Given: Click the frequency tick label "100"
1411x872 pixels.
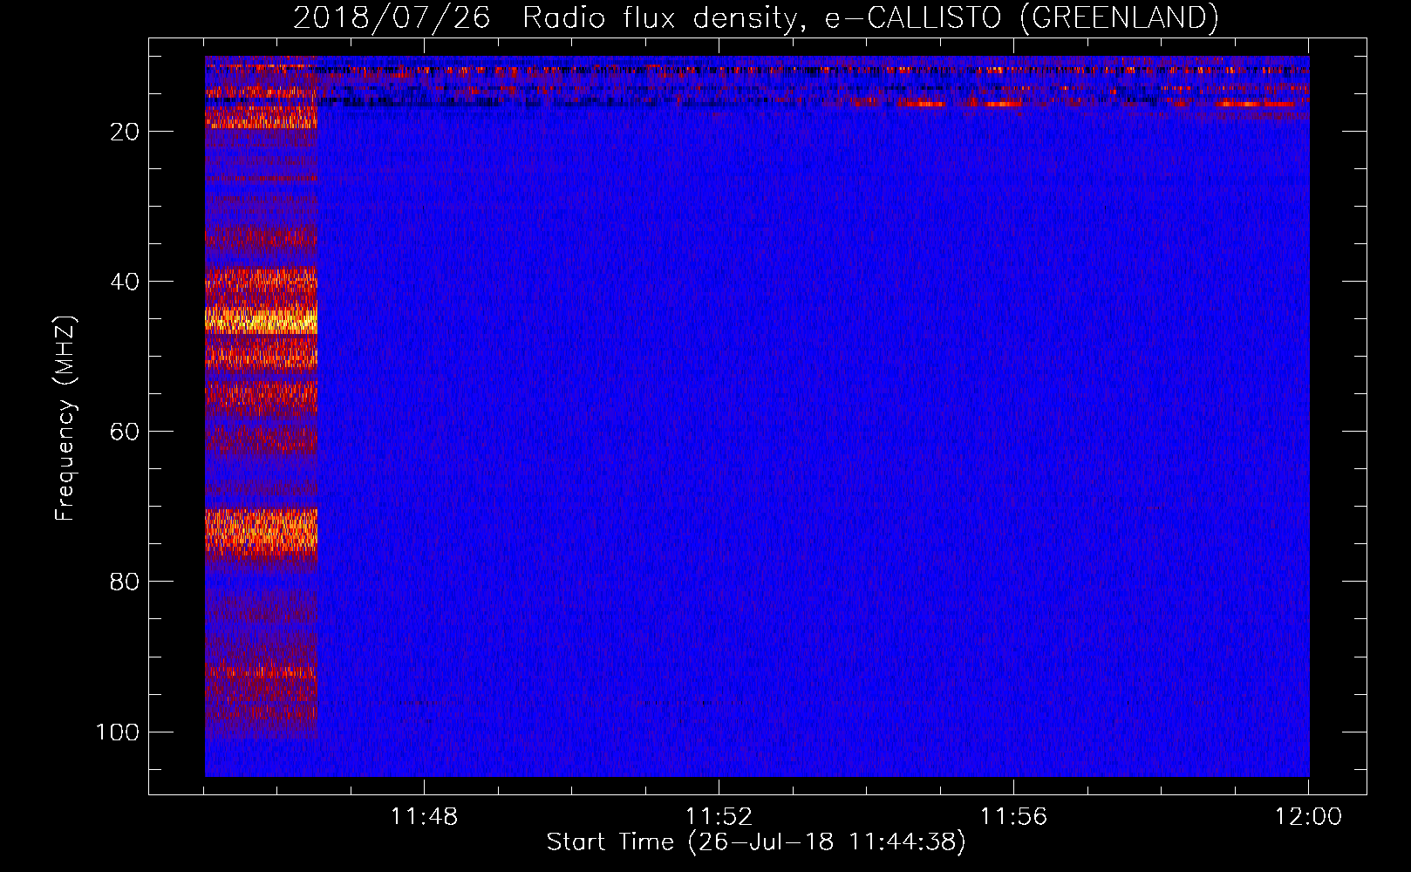Looking at the screenshot, I should point(118,732).
